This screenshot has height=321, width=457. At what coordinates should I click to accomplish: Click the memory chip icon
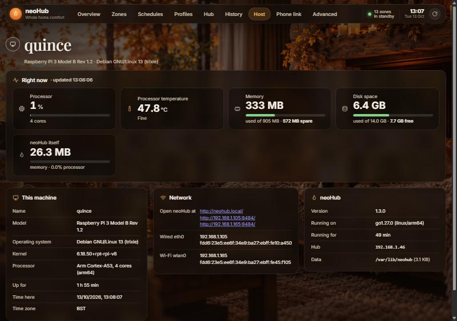[x=237, y=109]
